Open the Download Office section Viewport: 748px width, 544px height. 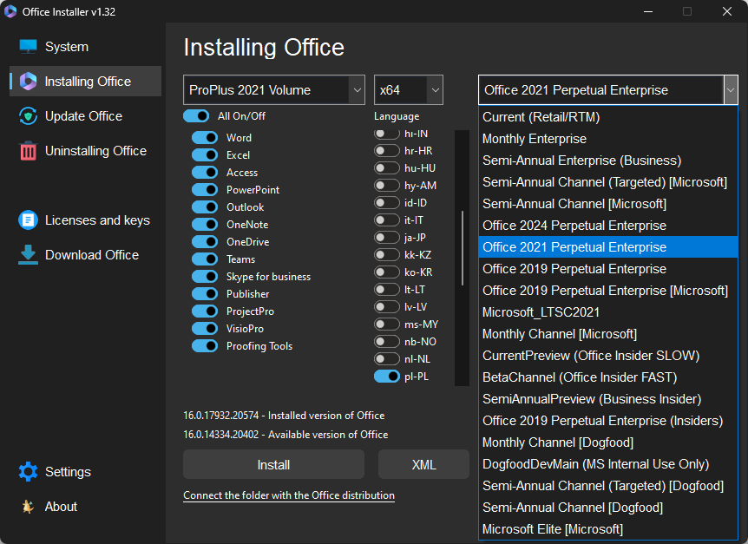85,254
